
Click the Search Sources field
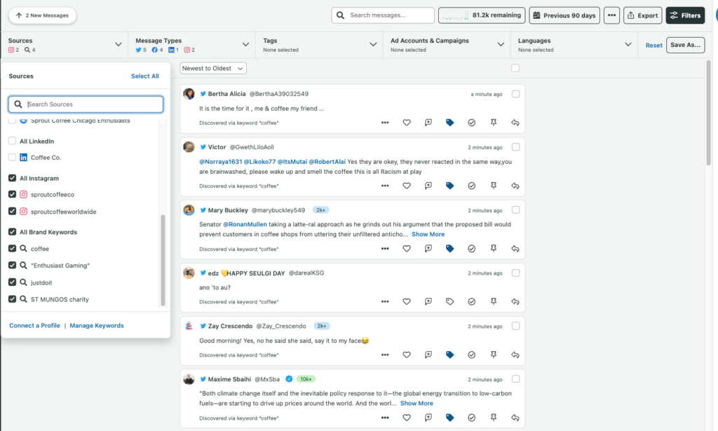(x=86, y=104)
